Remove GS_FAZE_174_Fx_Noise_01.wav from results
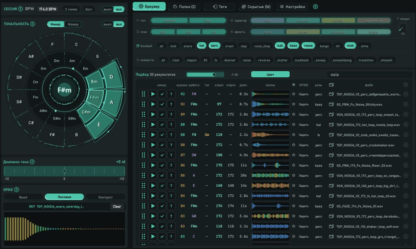Screen dimensions: 416x249 coord(406,206)
